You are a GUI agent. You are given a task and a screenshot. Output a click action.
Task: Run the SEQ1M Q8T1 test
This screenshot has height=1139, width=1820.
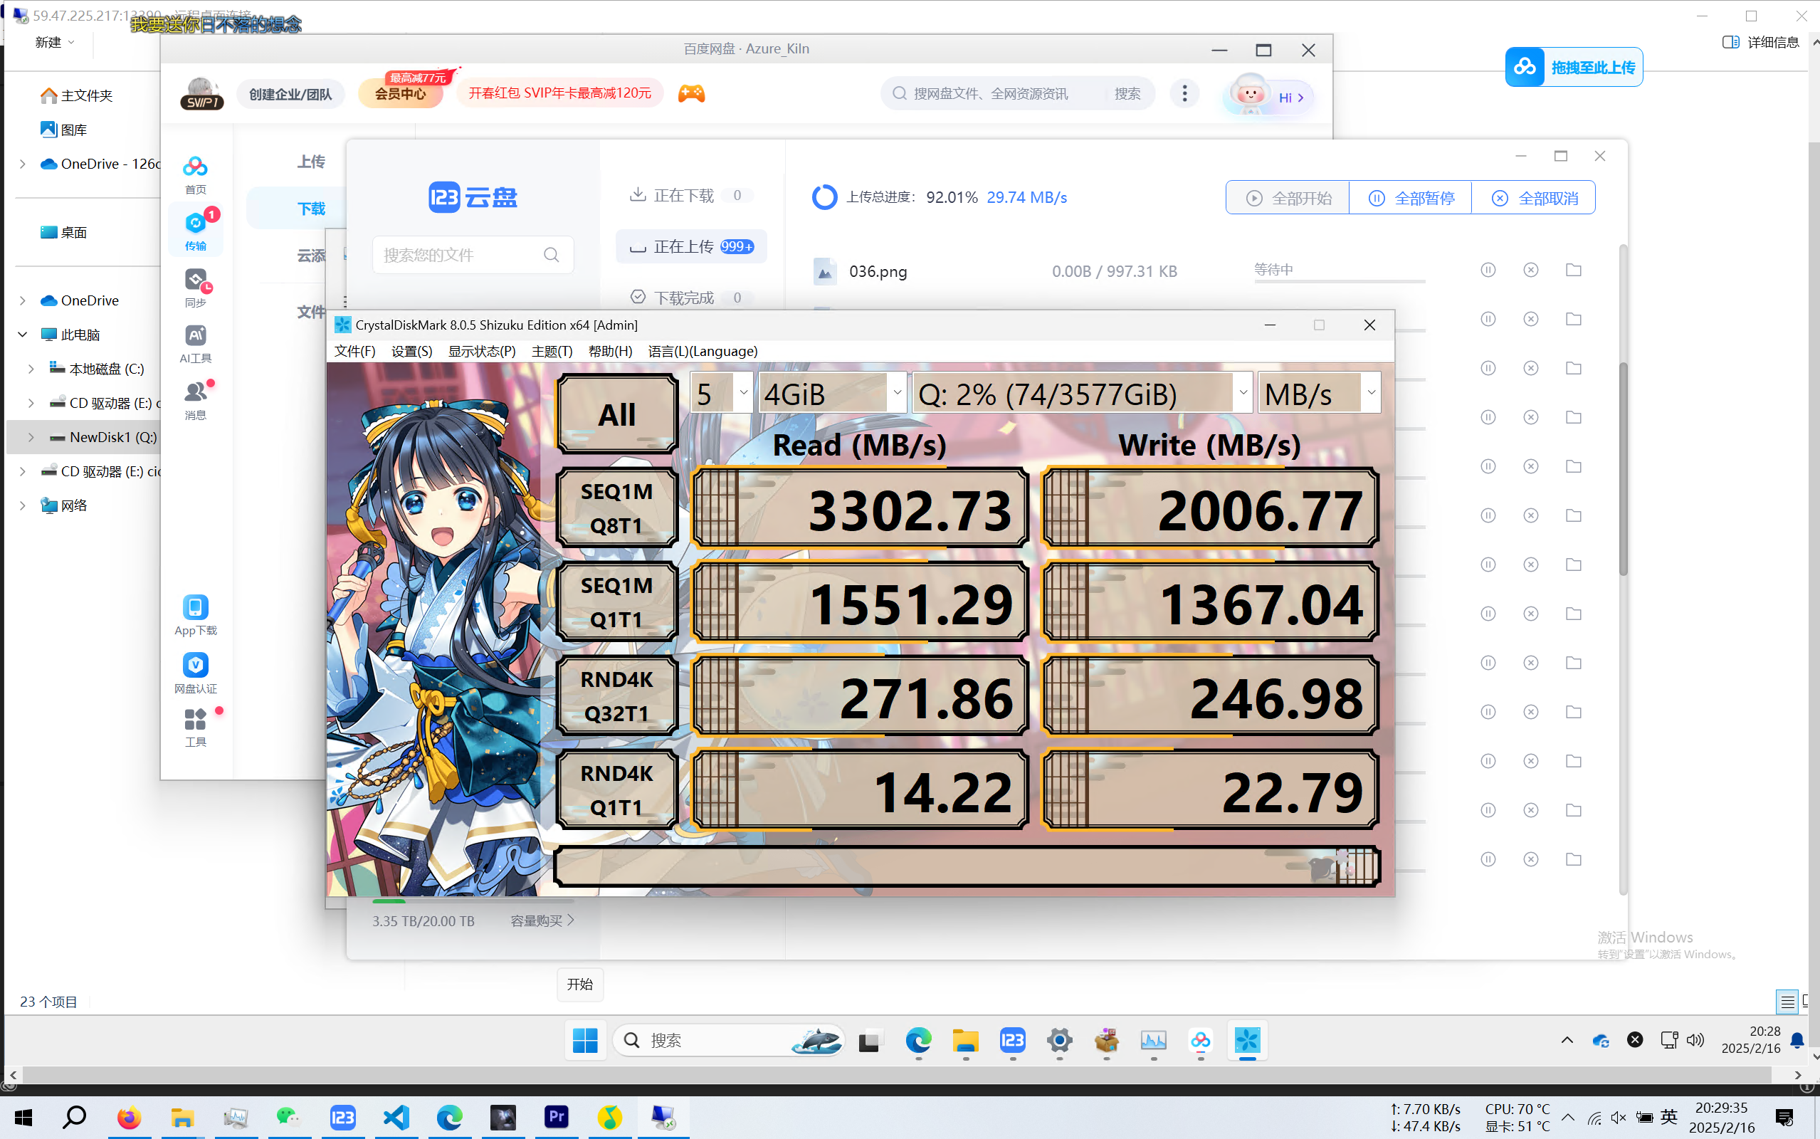tap(616, 508)
